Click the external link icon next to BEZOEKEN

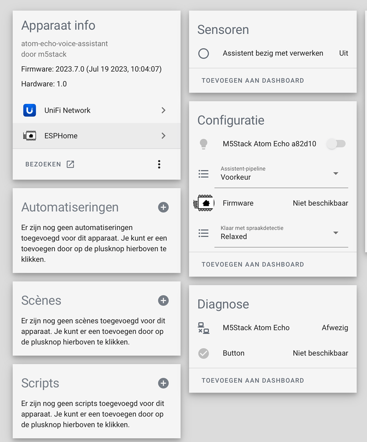70,164
